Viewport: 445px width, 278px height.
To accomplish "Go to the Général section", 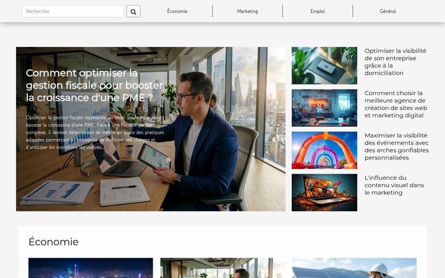I will [388, 11].
